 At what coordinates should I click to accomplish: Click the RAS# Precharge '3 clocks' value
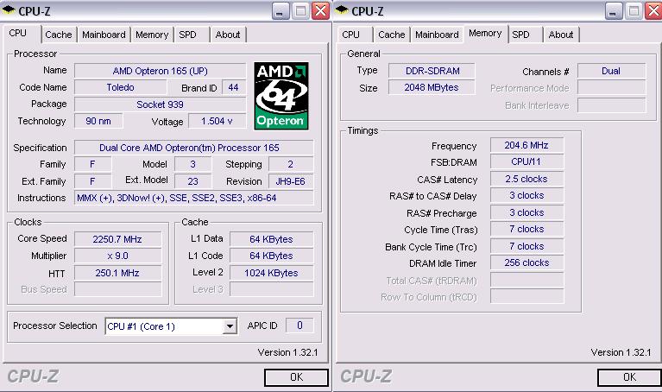pyautogui.click(x=526, y=213)
